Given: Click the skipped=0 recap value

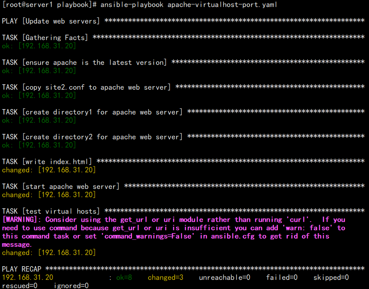Looking at the screenshot, I should point(331,278).
